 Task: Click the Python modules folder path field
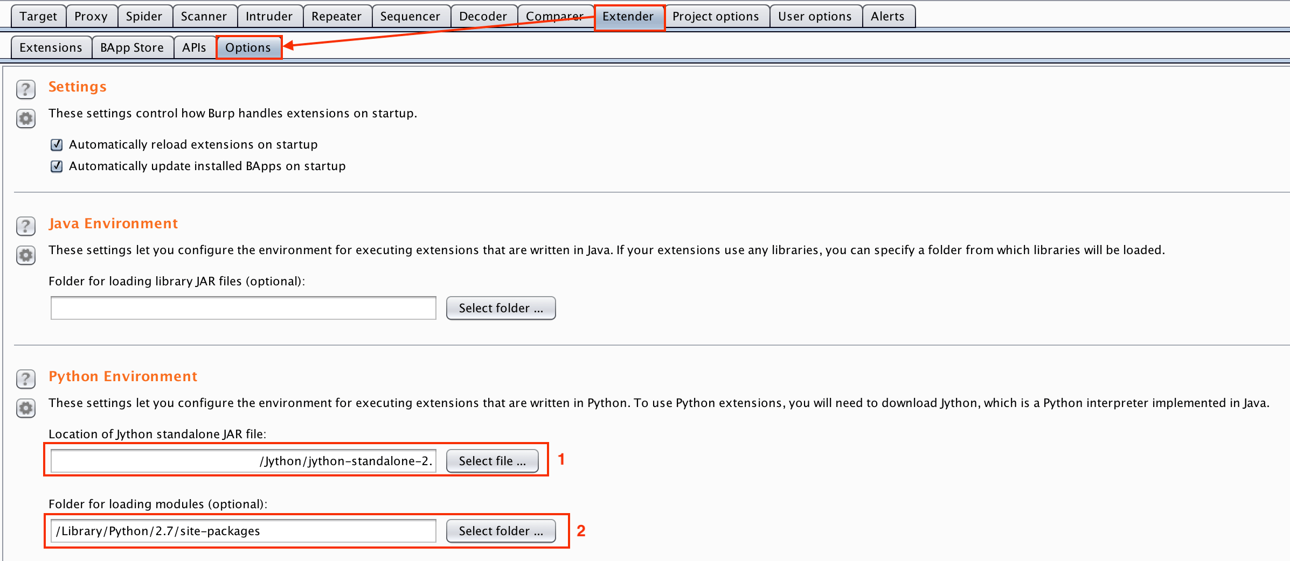pyautogui.click(x=243, y=531)
